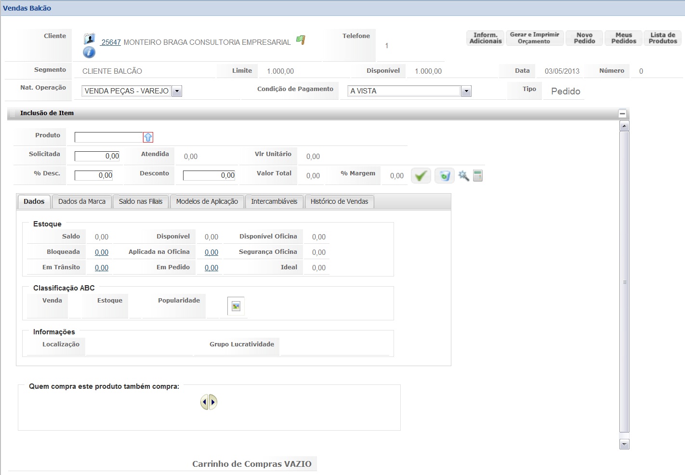
Task: Click the Disponível Oficina label
Action: point(268,237)
